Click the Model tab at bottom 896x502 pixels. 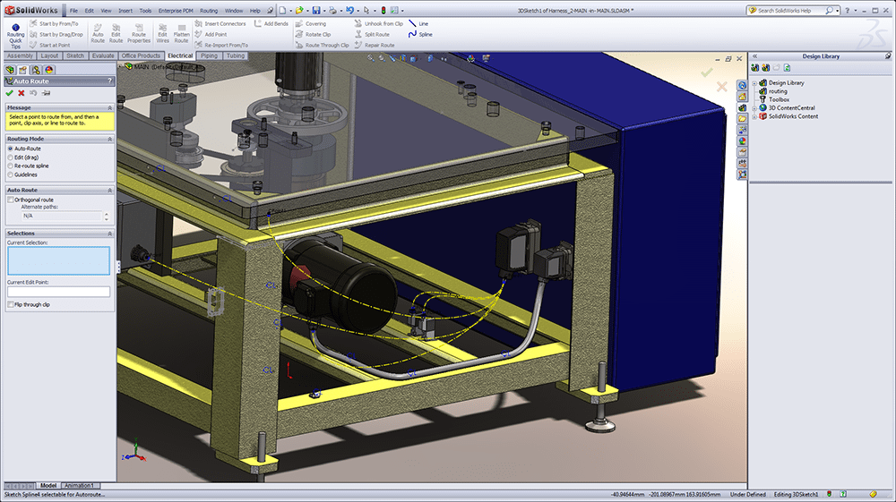coord(48,485)
